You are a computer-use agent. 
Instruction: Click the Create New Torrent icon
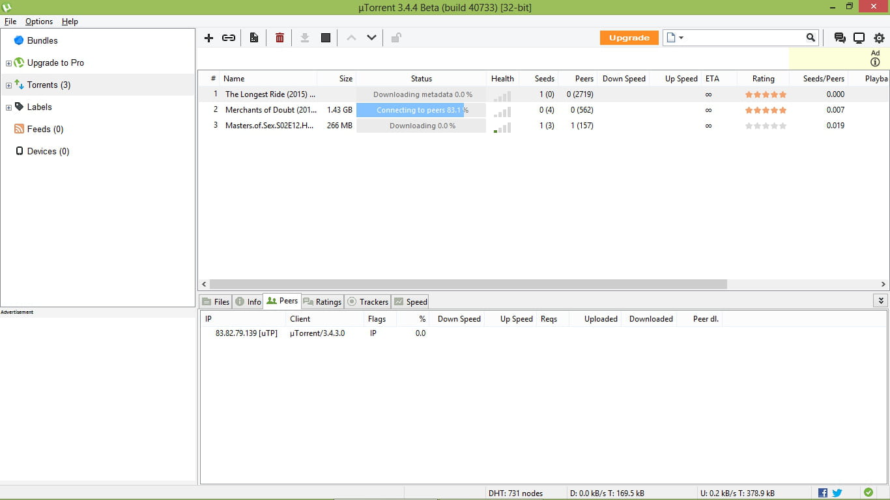pyautogui.click(x=254, y=38)
